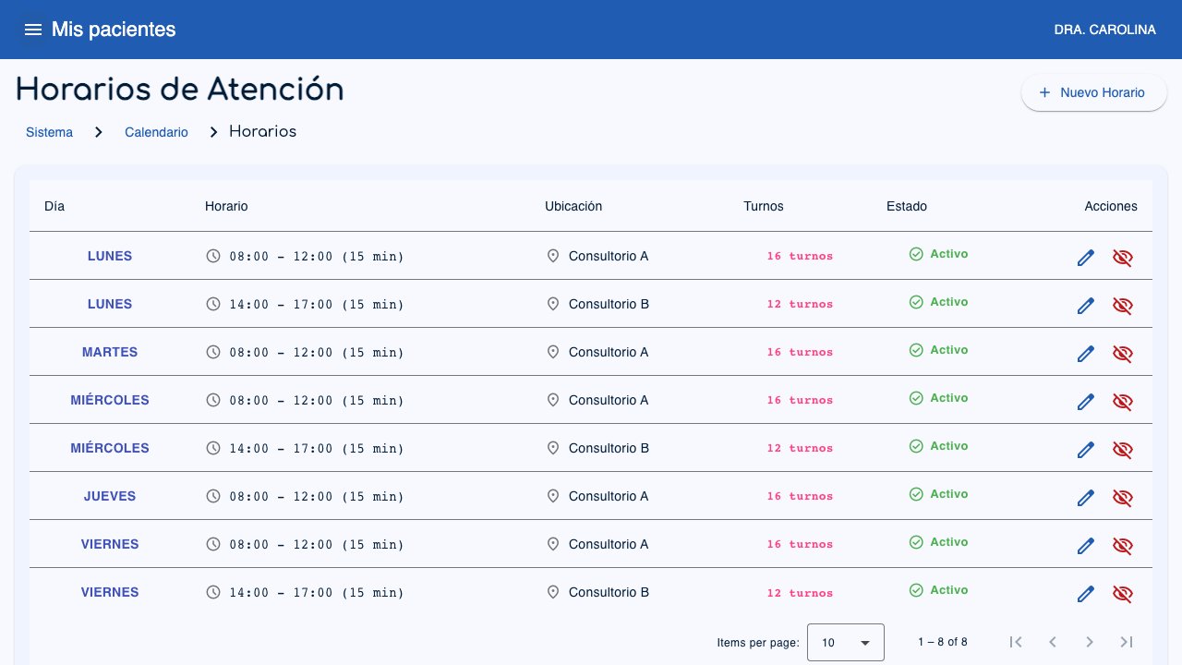Image resolution: width=1182 pixels, height=665 pixels.
Task: Click the green check icon on Martes row
Action: pos(916,350)
